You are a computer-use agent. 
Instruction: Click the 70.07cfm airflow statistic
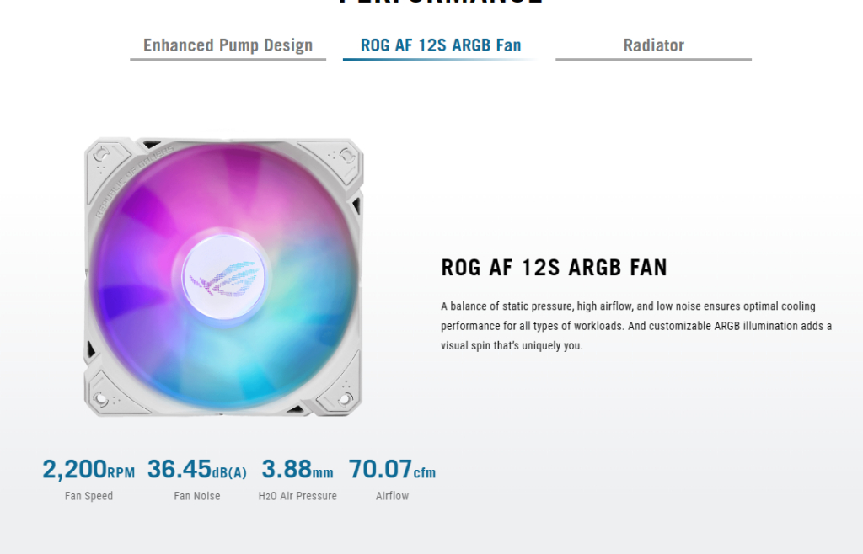(392, 468)
